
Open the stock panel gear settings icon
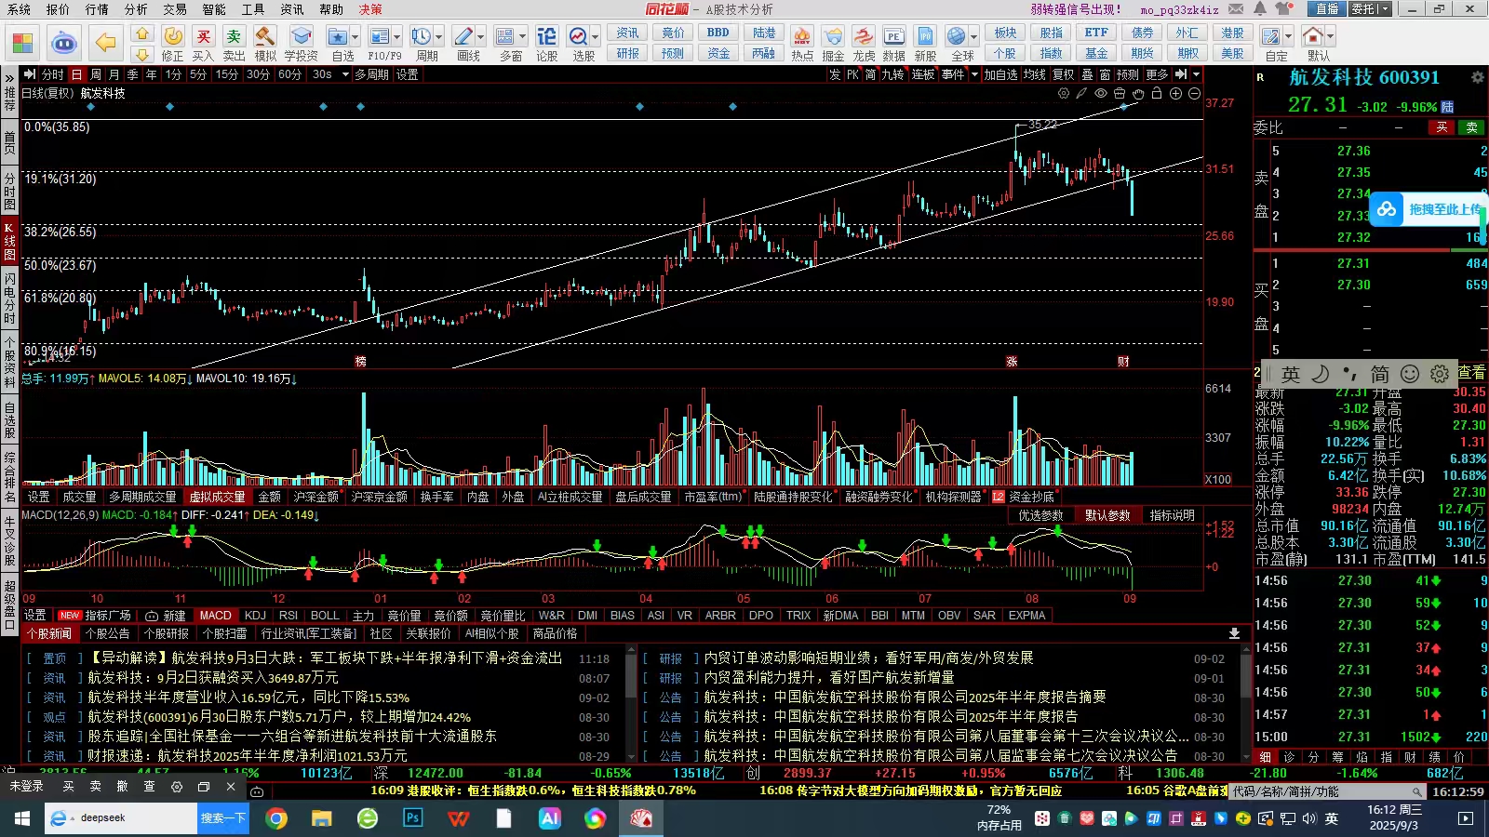point(1477,77)
